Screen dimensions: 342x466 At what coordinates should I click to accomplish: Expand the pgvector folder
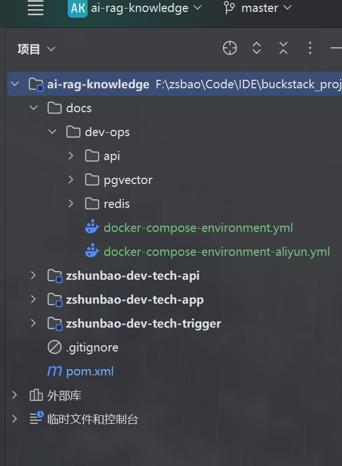pos(71,180)
